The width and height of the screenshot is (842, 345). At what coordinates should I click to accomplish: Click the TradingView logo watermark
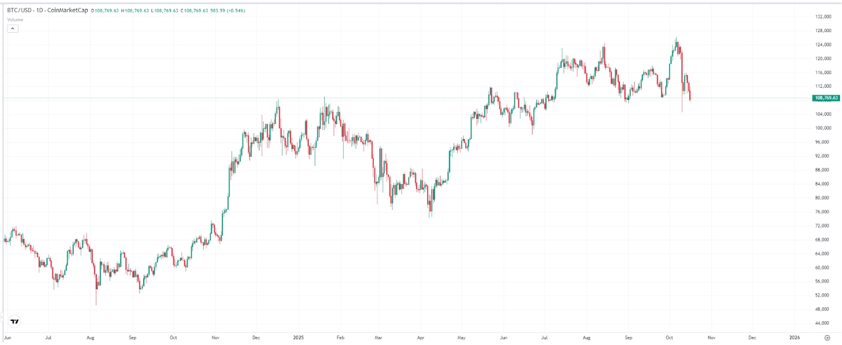15,320
